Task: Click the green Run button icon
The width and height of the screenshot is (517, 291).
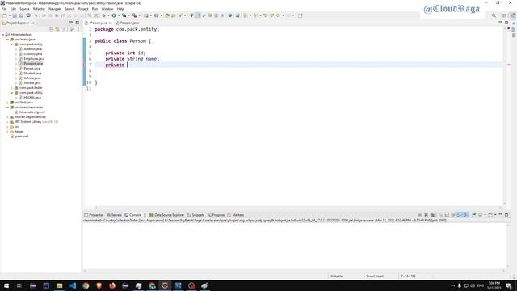Action: 114,15
